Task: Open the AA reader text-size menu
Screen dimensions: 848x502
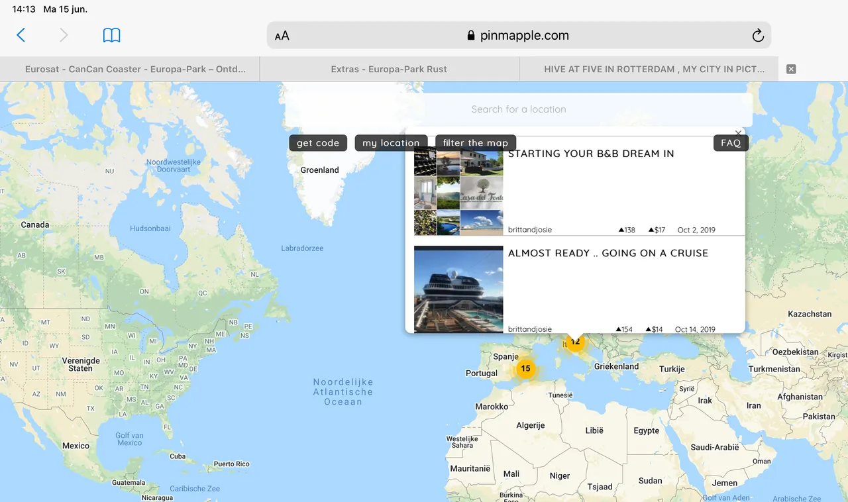Action: 282,36
